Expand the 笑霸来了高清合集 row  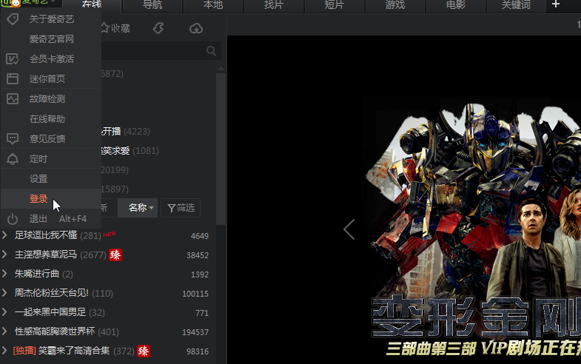coord(4,351)
